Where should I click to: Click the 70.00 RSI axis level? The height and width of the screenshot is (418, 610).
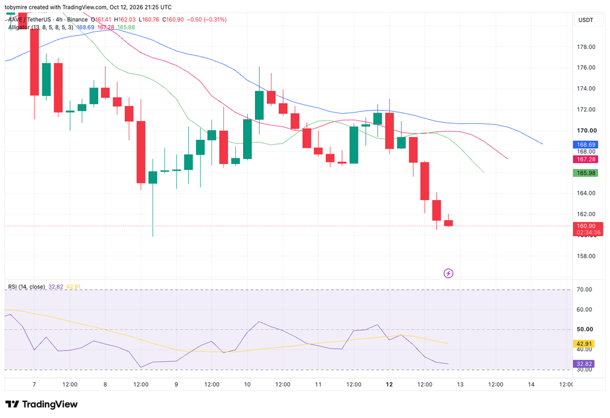pyautogui.click(x=584, y=289)
